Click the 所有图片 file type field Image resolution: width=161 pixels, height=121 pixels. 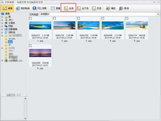[98, 14]
